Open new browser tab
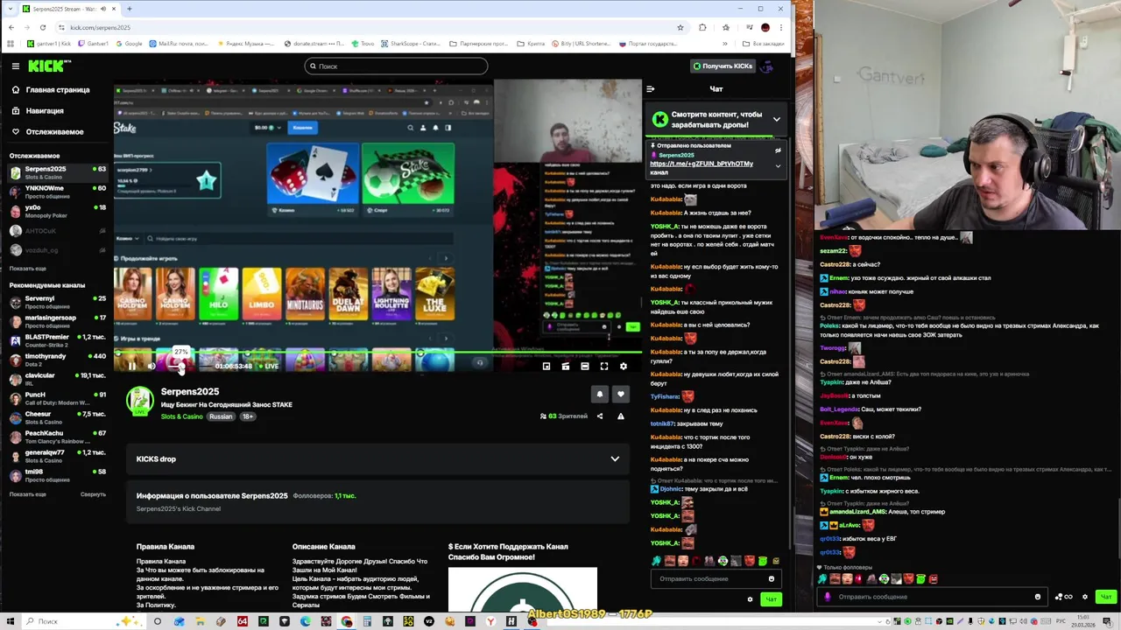 (x=129, y=9)
